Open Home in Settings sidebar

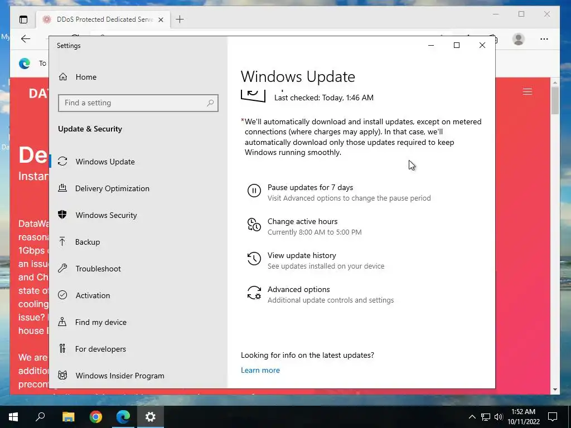click(x=138, y=77)
